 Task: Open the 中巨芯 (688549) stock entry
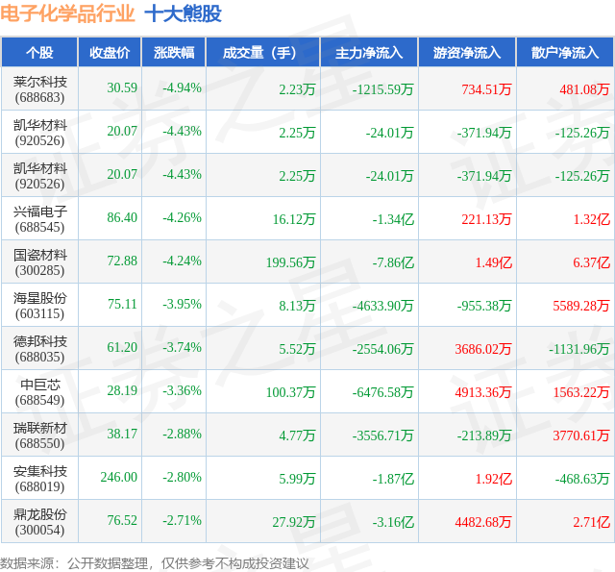[39, 391]
